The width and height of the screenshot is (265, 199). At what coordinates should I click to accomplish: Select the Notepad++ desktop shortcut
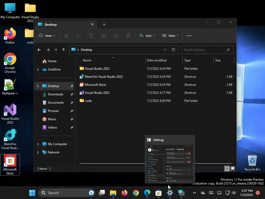click(10, 87)
